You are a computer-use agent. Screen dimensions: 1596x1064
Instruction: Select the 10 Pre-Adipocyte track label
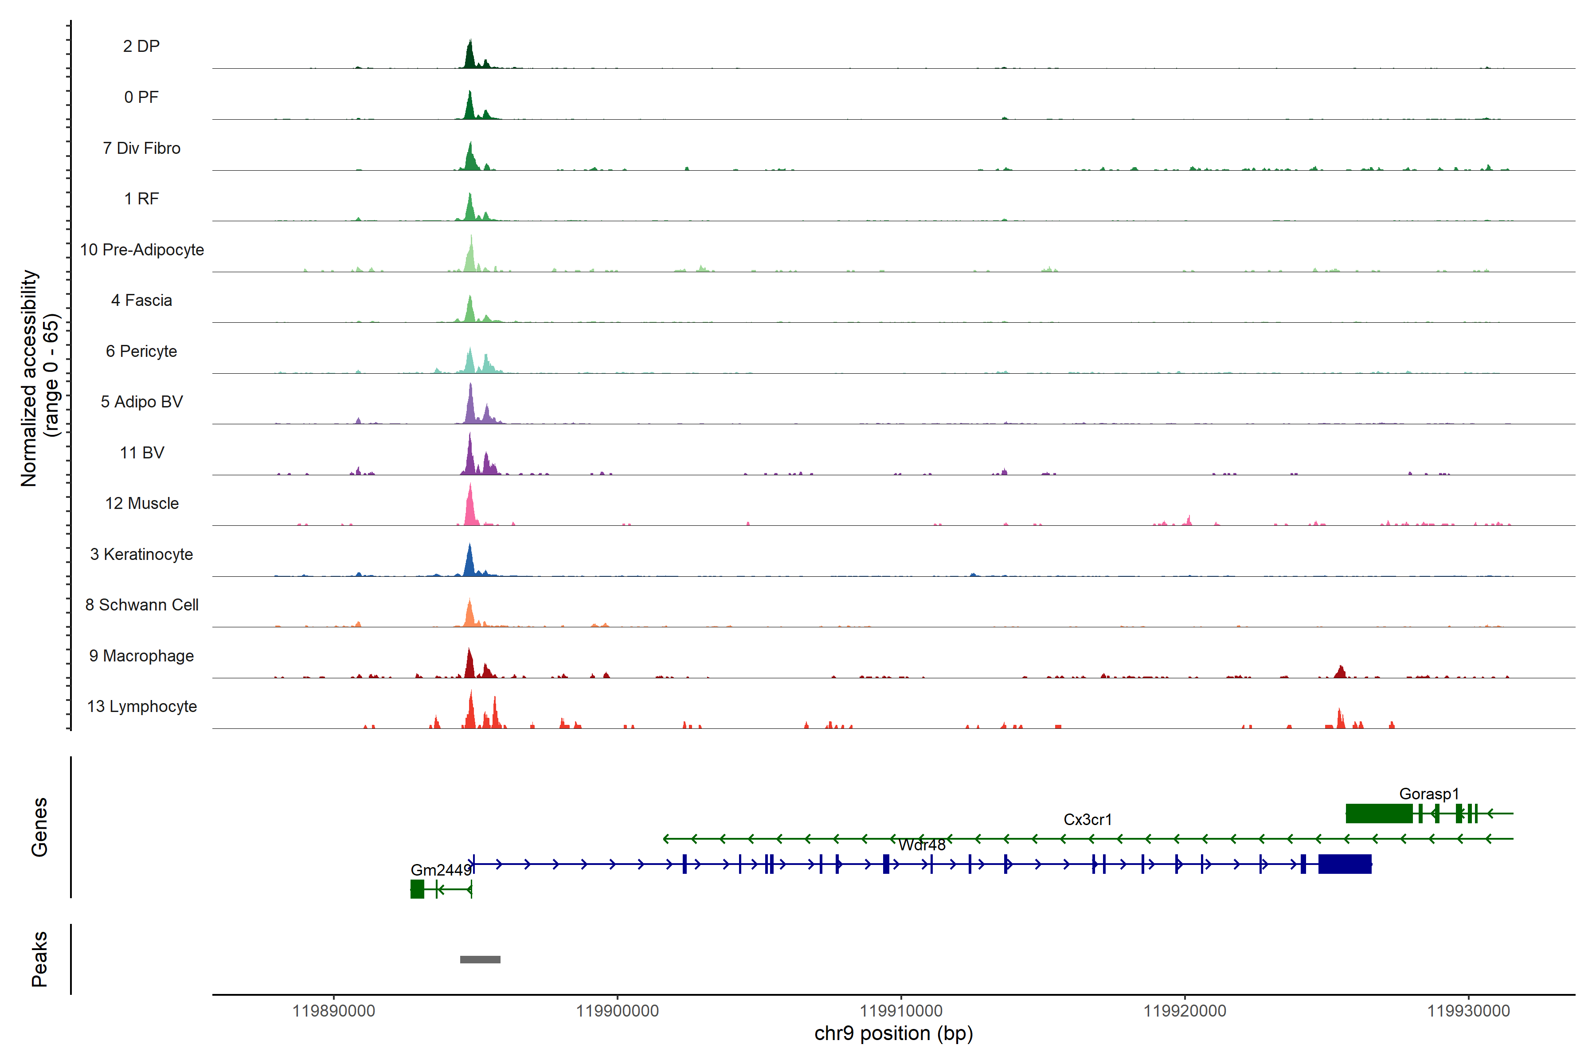[x=142, y=250]
